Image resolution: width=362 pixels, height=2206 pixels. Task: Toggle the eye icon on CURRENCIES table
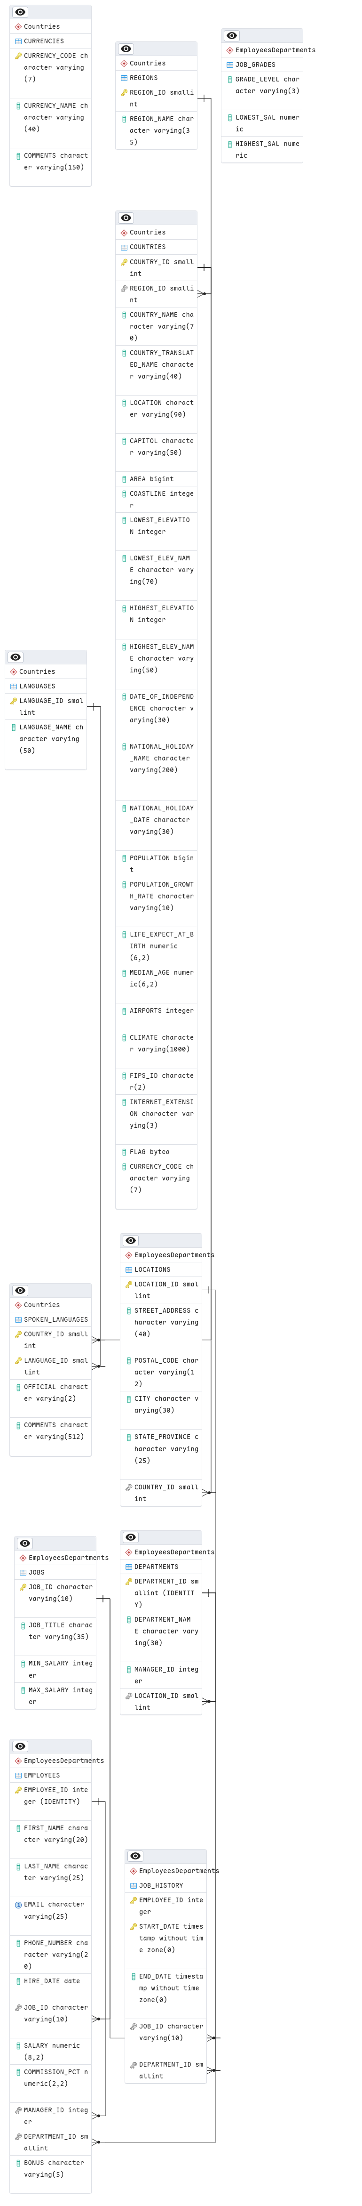click(21, 12)
